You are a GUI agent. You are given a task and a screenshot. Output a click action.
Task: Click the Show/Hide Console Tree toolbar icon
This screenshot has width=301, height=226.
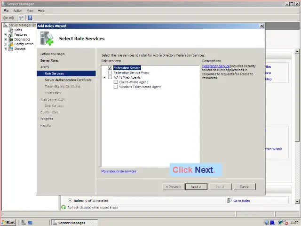tap(21, 18)
